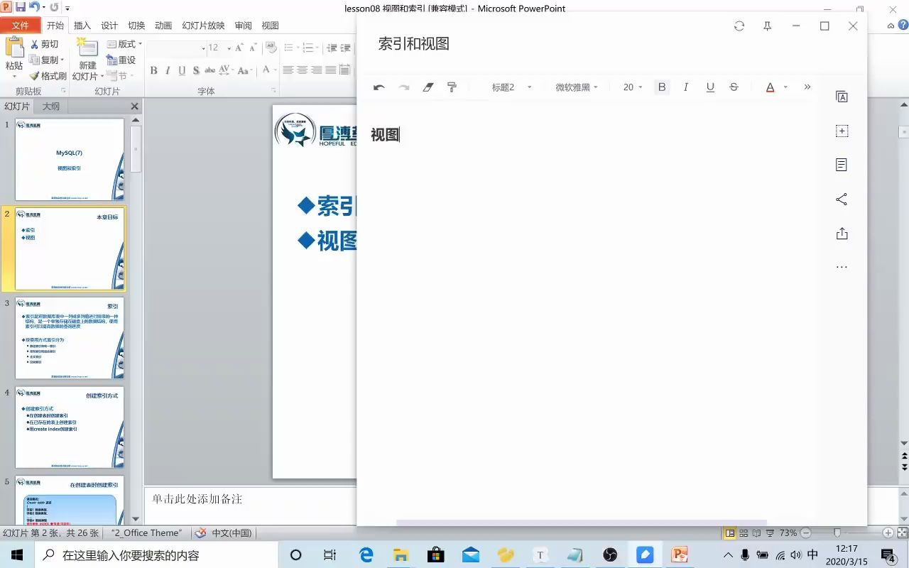This screenshot has height=568, width=909.
Task: Select slide 3 索引 thumbnail
Action: click(70, 338)
